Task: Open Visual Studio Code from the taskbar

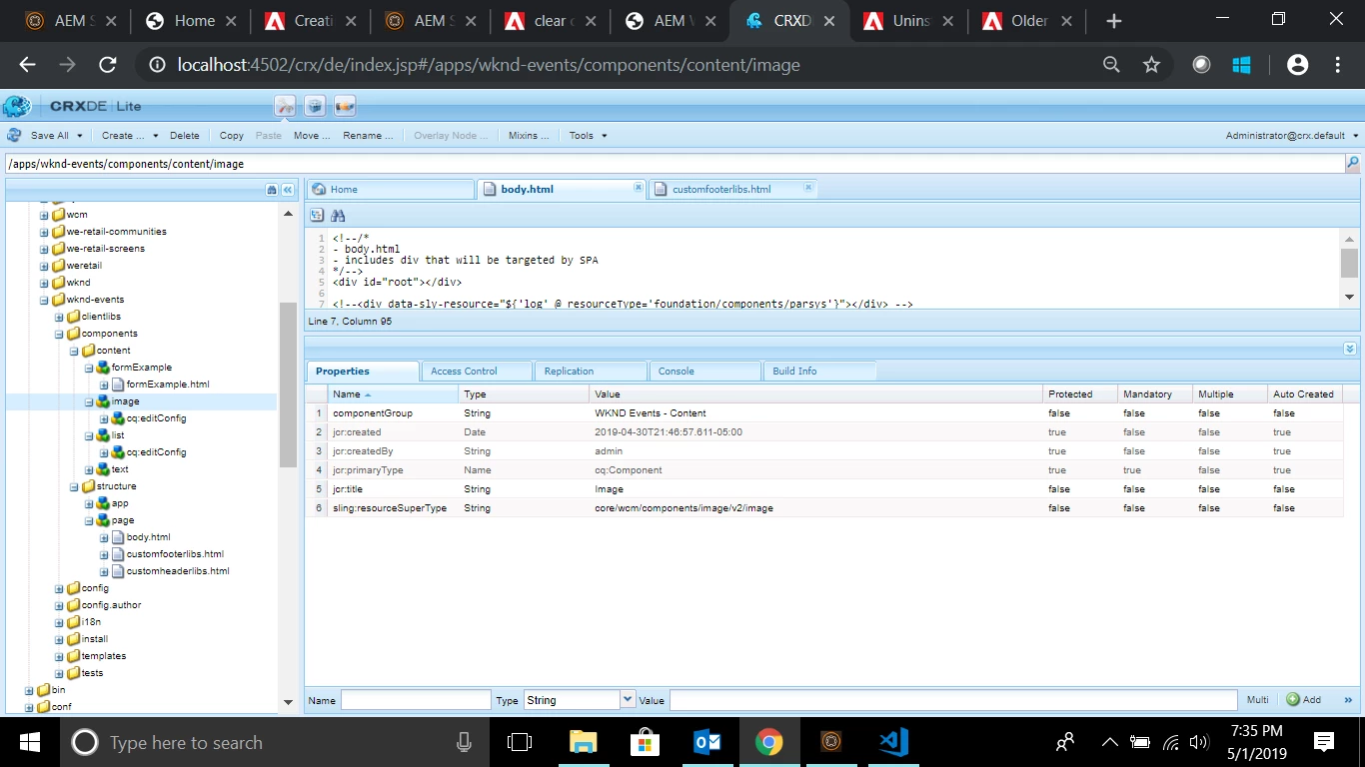Action: click(x=893, y=742)
